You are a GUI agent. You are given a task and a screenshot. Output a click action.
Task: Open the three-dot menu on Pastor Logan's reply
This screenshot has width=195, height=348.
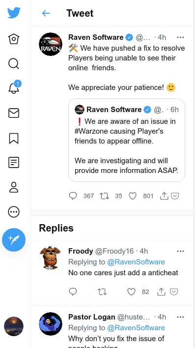pos(181,317)
